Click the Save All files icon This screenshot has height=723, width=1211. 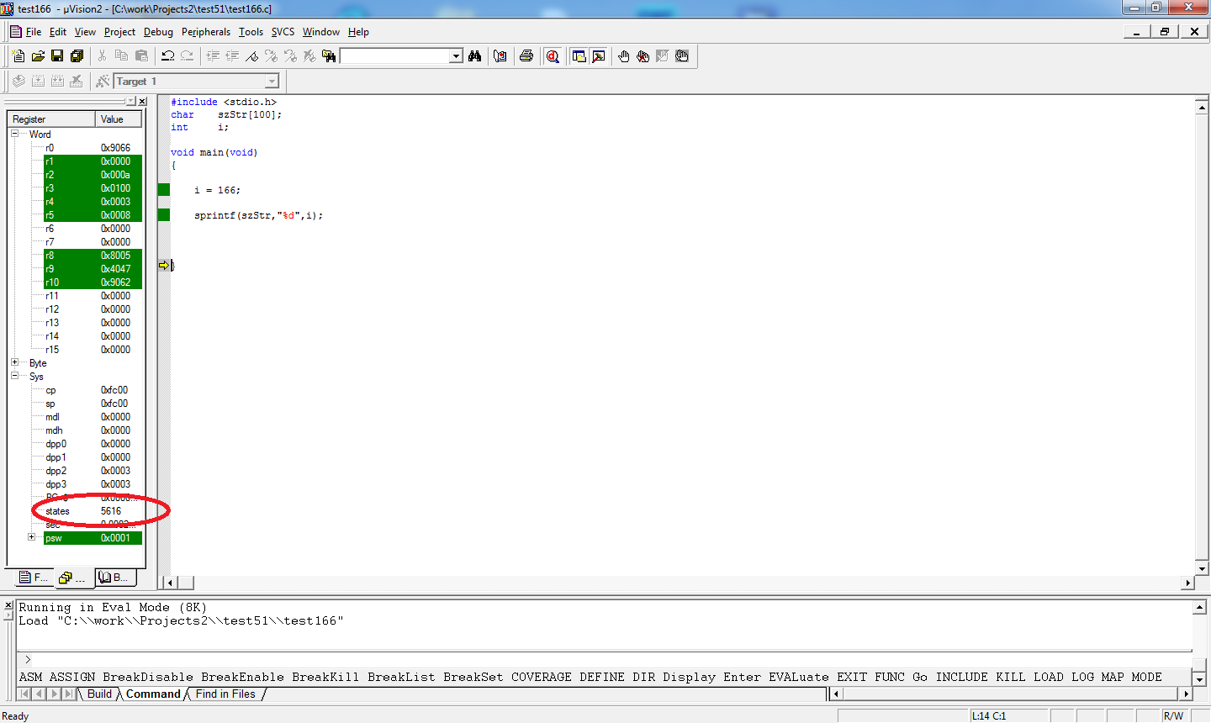[x=77, y=56]
